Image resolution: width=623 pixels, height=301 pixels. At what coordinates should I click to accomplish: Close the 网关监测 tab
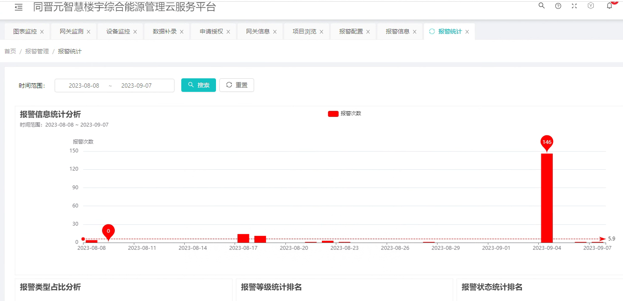89,32
